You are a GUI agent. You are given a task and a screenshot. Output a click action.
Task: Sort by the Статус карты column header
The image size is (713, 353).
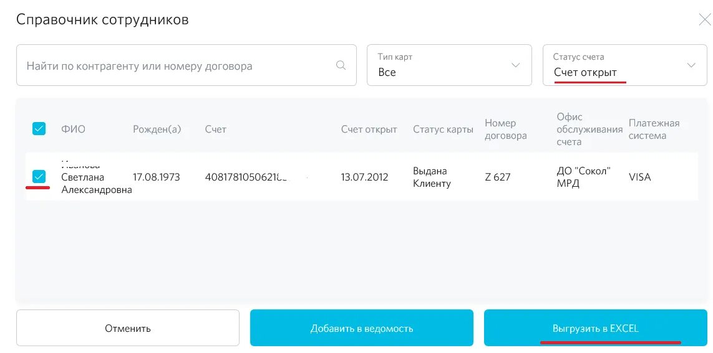pos(443,129)
